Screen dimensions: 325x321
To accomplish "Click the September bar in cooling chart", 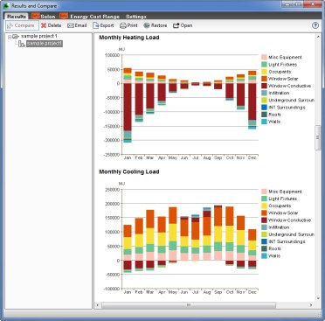I will coord(218,233).
